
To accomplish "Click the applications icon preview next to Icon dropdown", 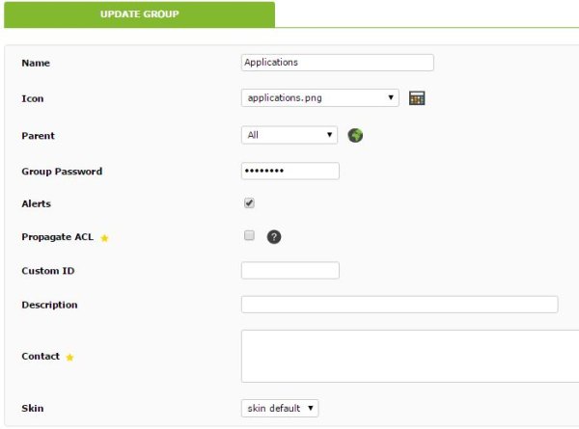I will coord(417,98).
